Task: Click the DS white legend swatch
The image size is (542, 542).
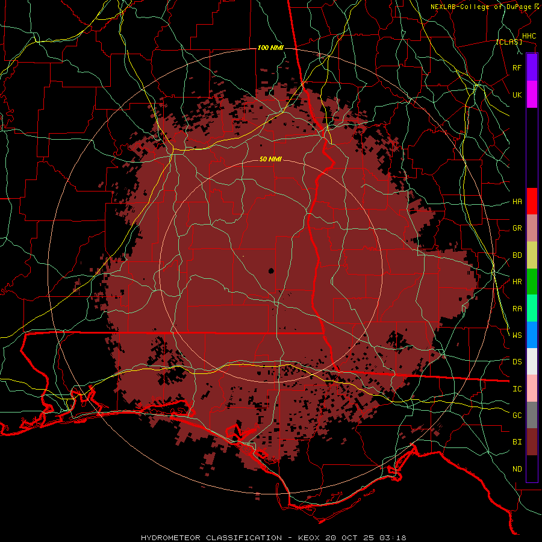Action: (x=532, y=361)
